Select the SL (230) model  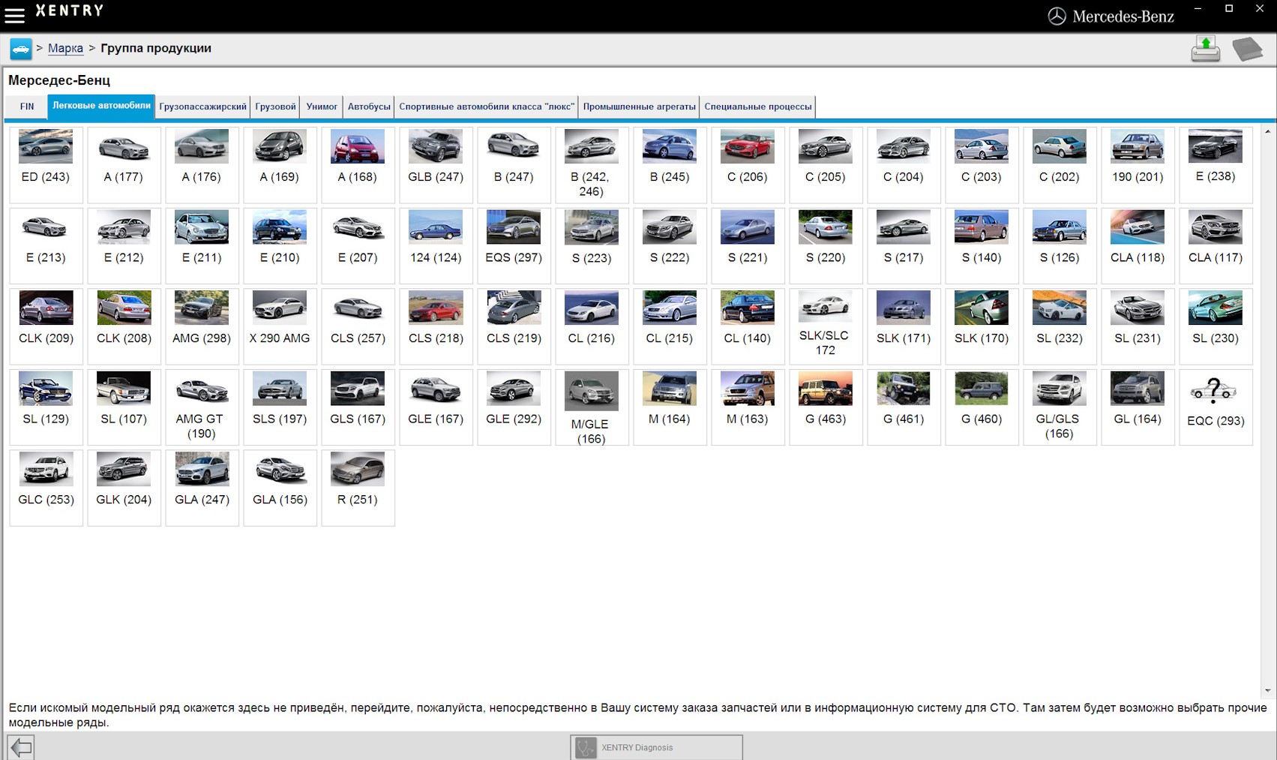coord(1216,326)
